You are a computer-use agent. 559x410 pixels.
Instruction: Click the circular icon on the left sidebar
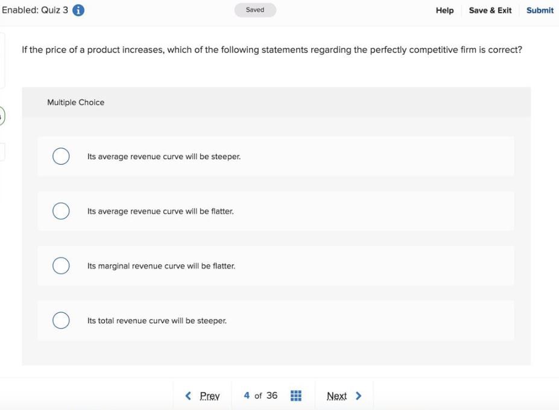point(2,115)
